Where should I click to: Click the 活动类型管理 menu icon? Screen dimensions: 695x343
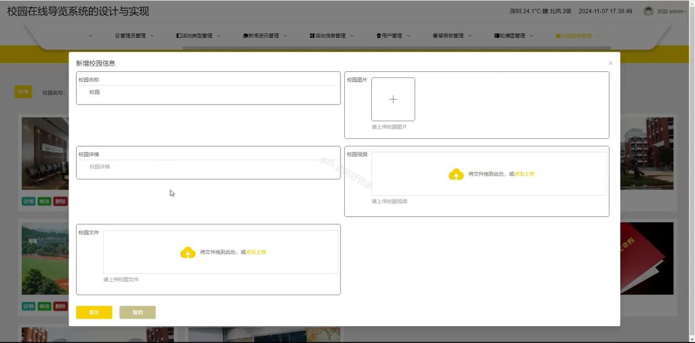pyautogui.click(x=179, y=36)
